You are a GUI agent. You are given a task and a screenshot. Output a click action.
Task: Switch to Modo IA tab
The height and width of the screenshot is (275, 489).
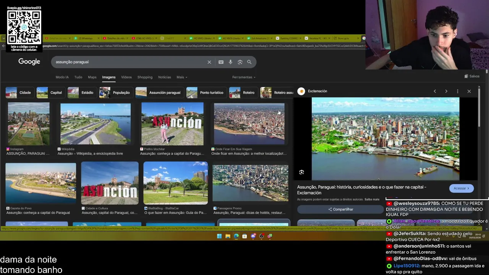pos(62,77)
